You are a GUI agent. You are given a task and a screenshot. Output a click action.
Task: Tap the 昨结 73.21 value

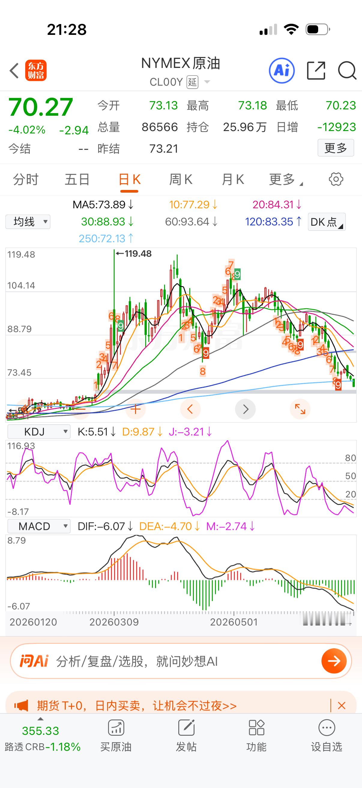[164, 149]
